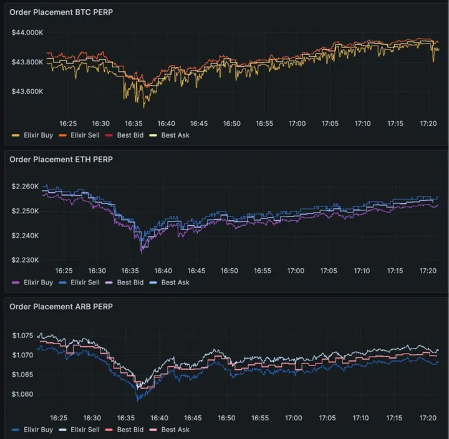Click the 16:55 time label on ETH chart
This screenshot has height=439, width=449.
pyautogui.click(x=263, y=271)
